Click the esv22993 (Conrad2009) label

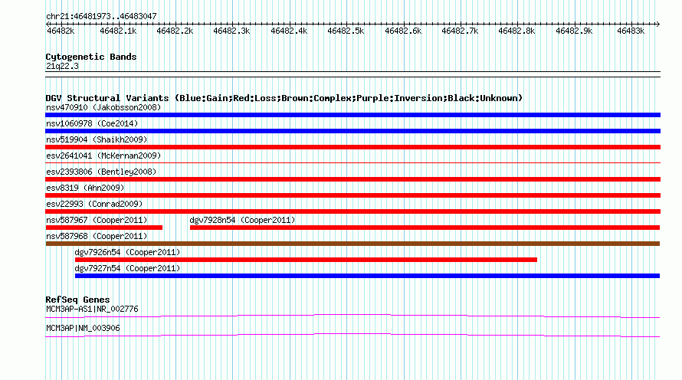coord(94,204)
